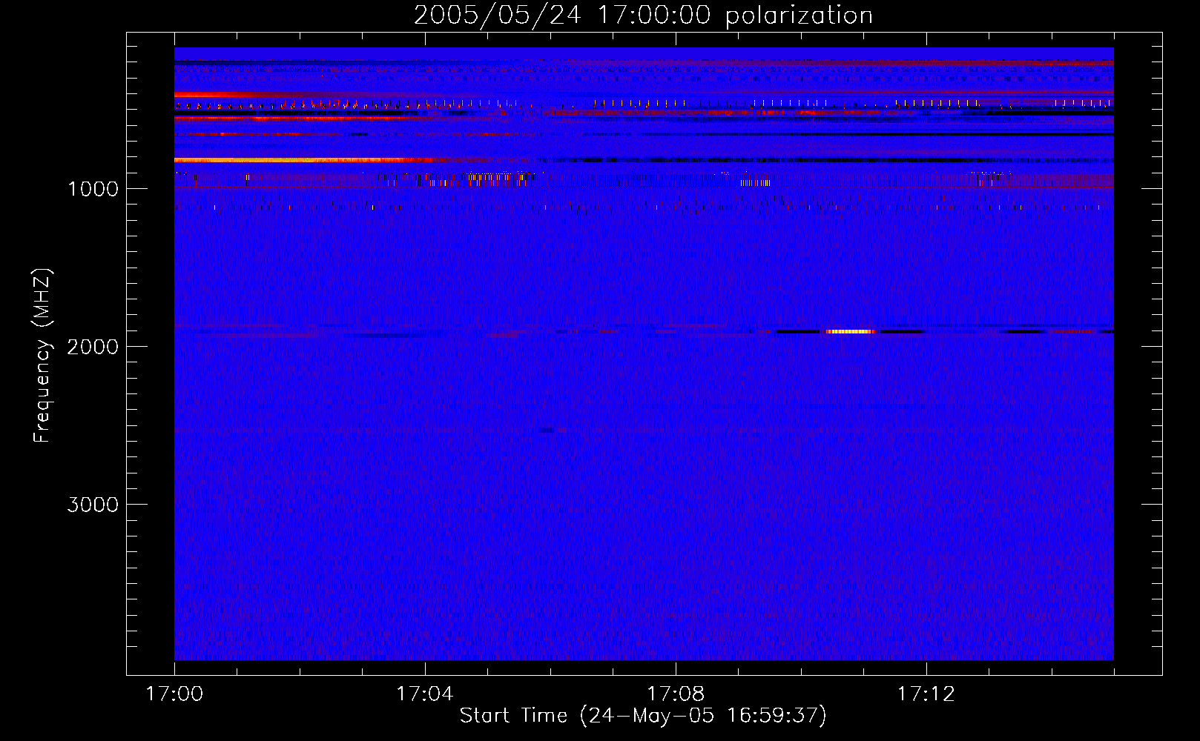
Task: Click the 'Start Time (24-May-05 16:59:37)' label
Action: point(643,716)
